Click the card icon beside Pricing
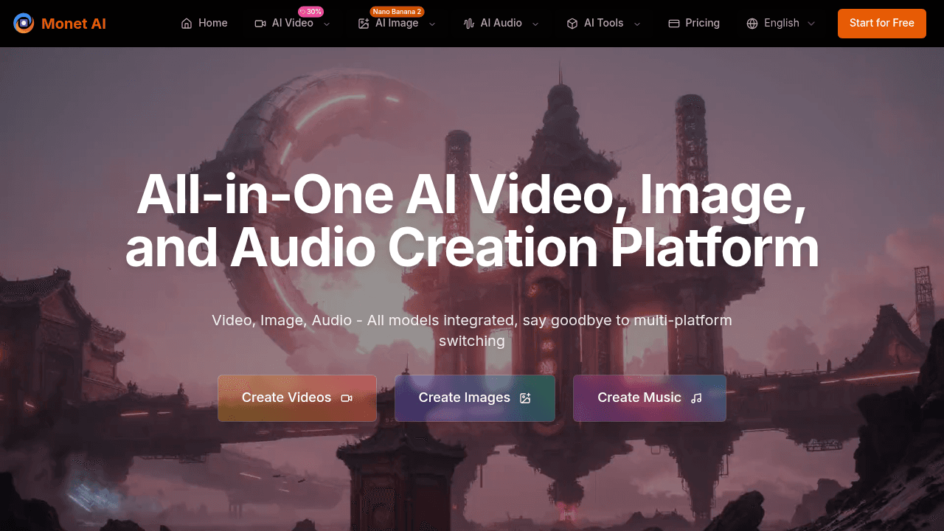Viewport: 944px width, 531px height. tap(674, 24)
